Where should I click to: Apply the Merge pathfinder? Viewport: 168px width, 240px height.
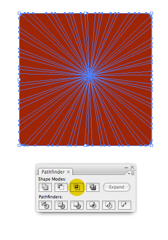(77, 205)
